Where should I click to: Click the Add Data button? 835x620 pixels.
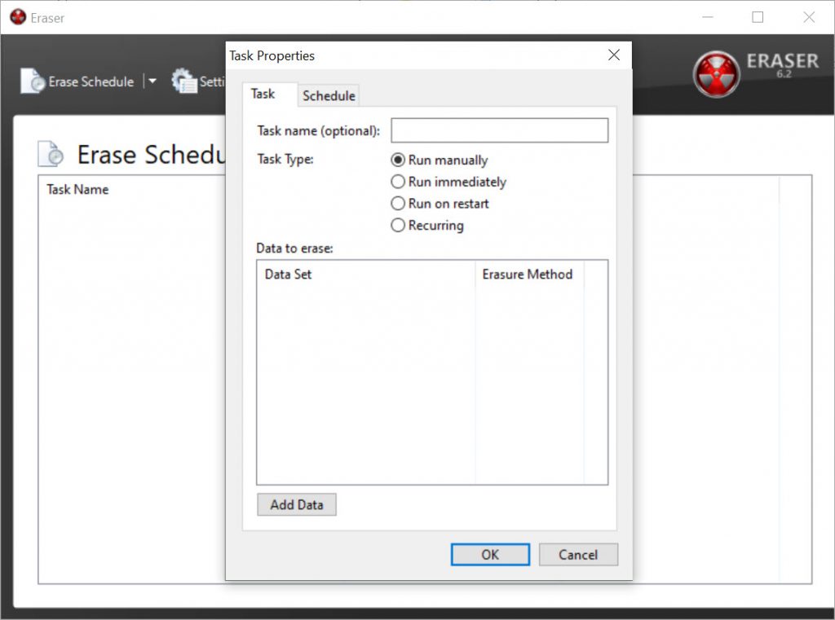pos(297,504)
